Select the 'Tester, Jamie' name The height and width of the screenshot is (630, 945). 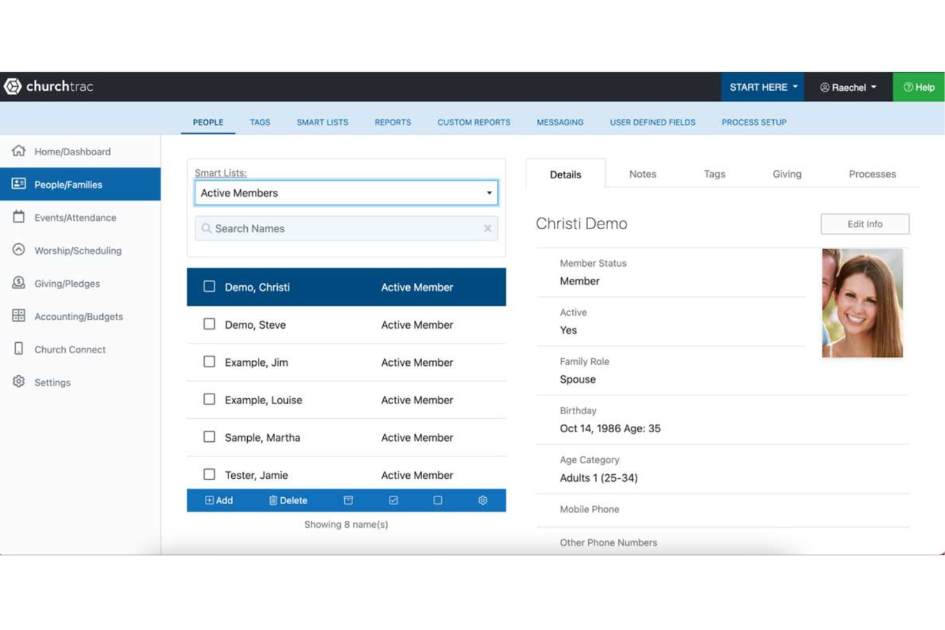coord(256,475)
